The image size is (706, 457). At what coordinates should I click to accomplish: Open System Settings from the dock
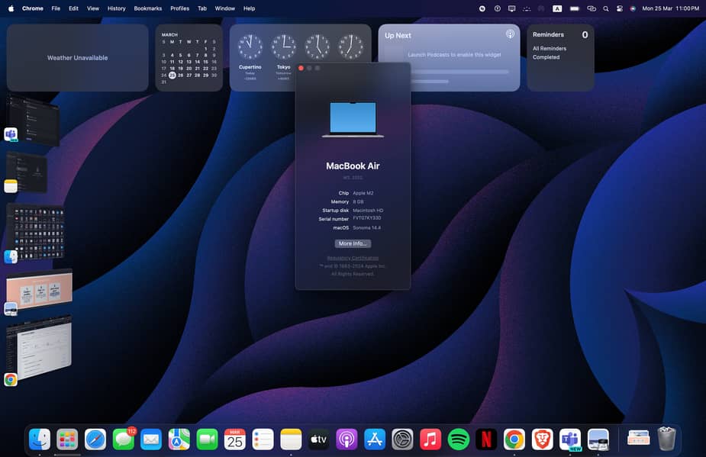click(x=402, y=439)
